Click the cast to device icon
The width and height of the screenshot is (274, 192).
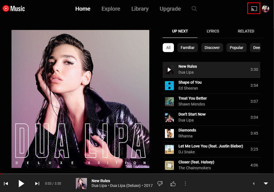254,9
